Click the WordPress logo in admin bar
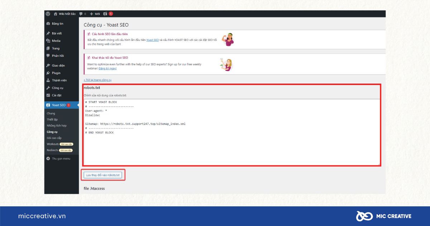 (x=48, y=14)
